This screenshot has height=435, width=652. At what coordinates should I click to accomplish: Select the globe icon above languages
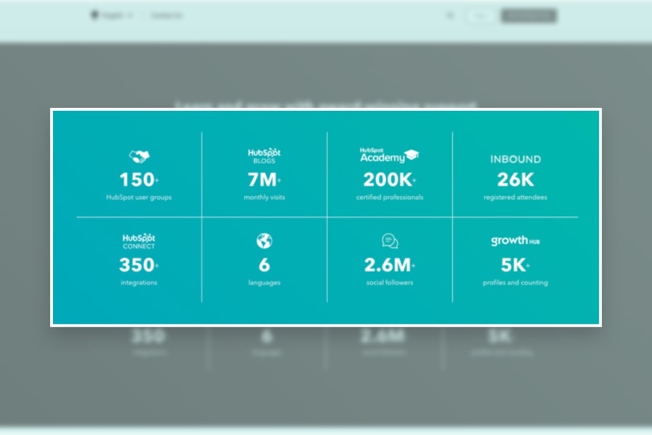[264, 241]
